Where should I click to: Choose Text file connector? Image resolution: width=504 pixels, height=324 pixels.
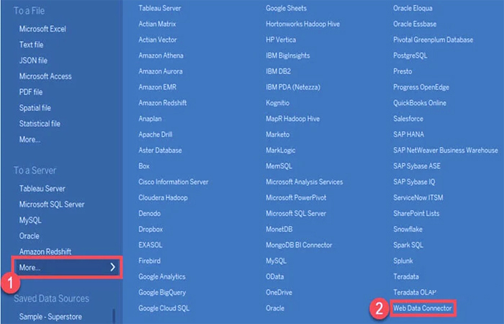pos(31,45)
